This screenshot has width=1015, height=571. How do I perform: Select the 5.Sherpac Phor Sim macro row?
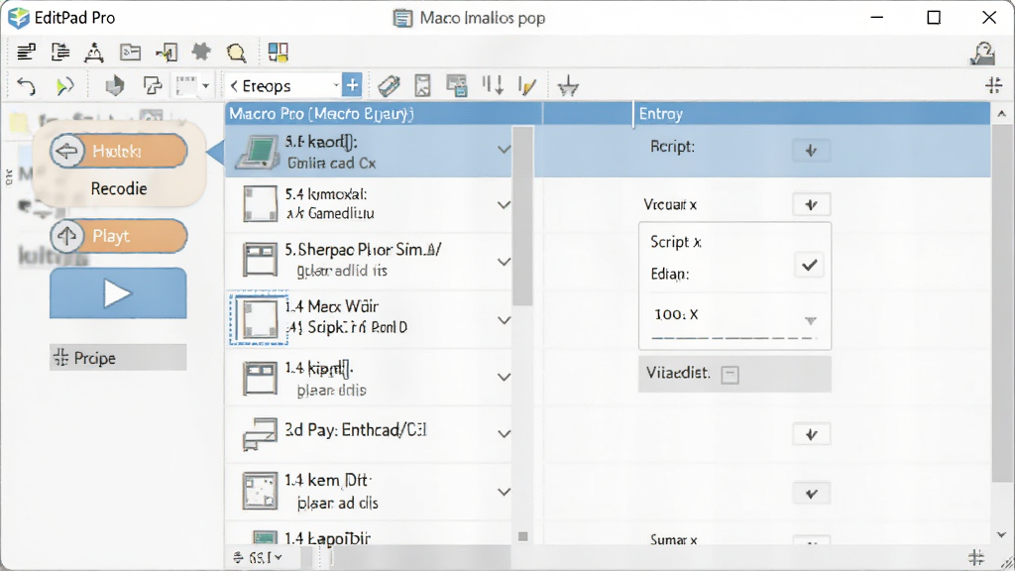coord(369,262)
